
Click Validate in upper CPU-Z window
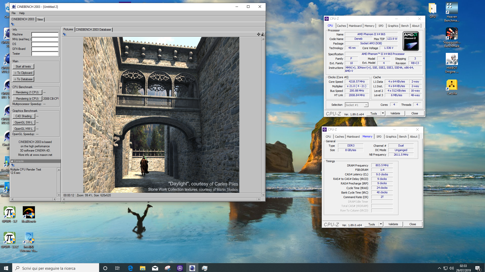[x=395, y=113]
